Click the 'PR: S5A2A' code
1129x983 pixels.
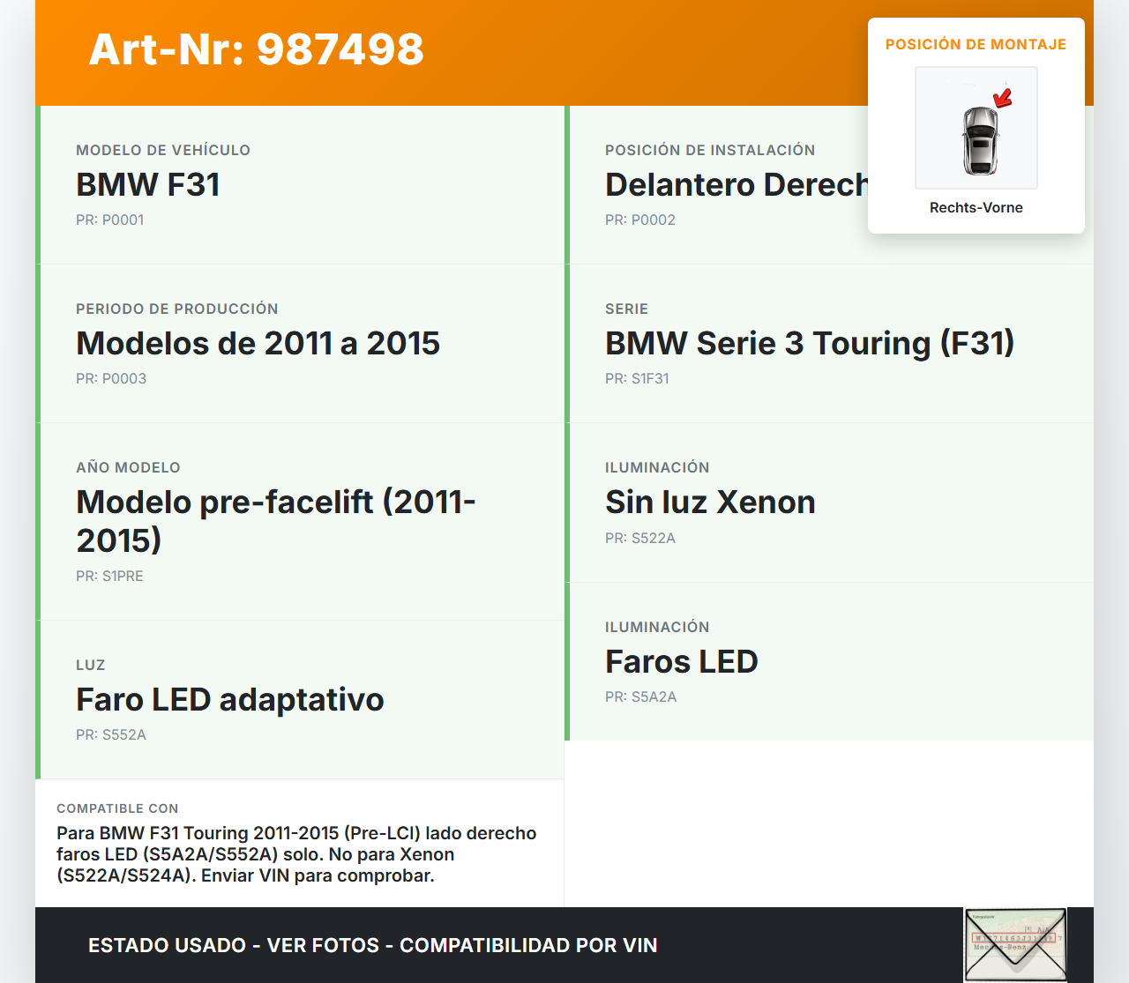641,696
